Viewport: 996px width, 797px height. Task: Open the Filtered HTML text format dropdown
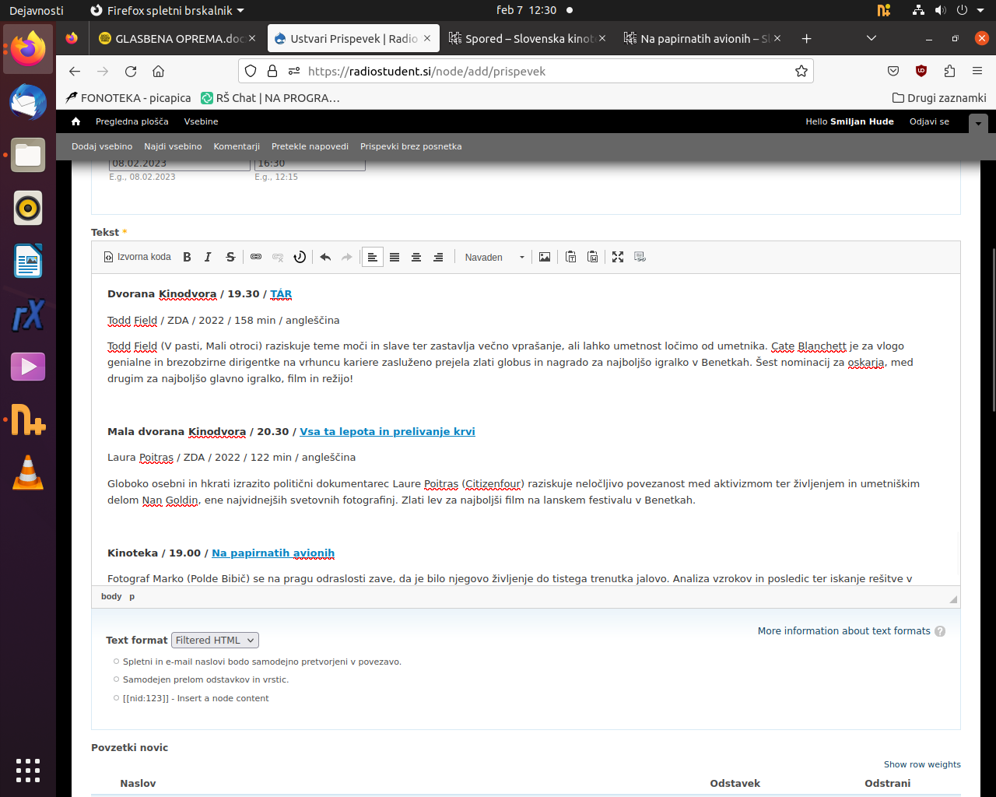point(215,640)
